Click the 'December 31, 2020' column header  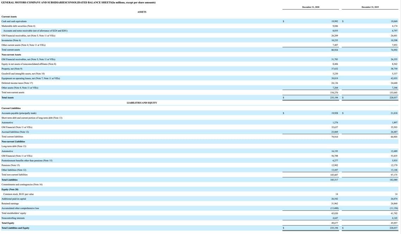[311, 7]
